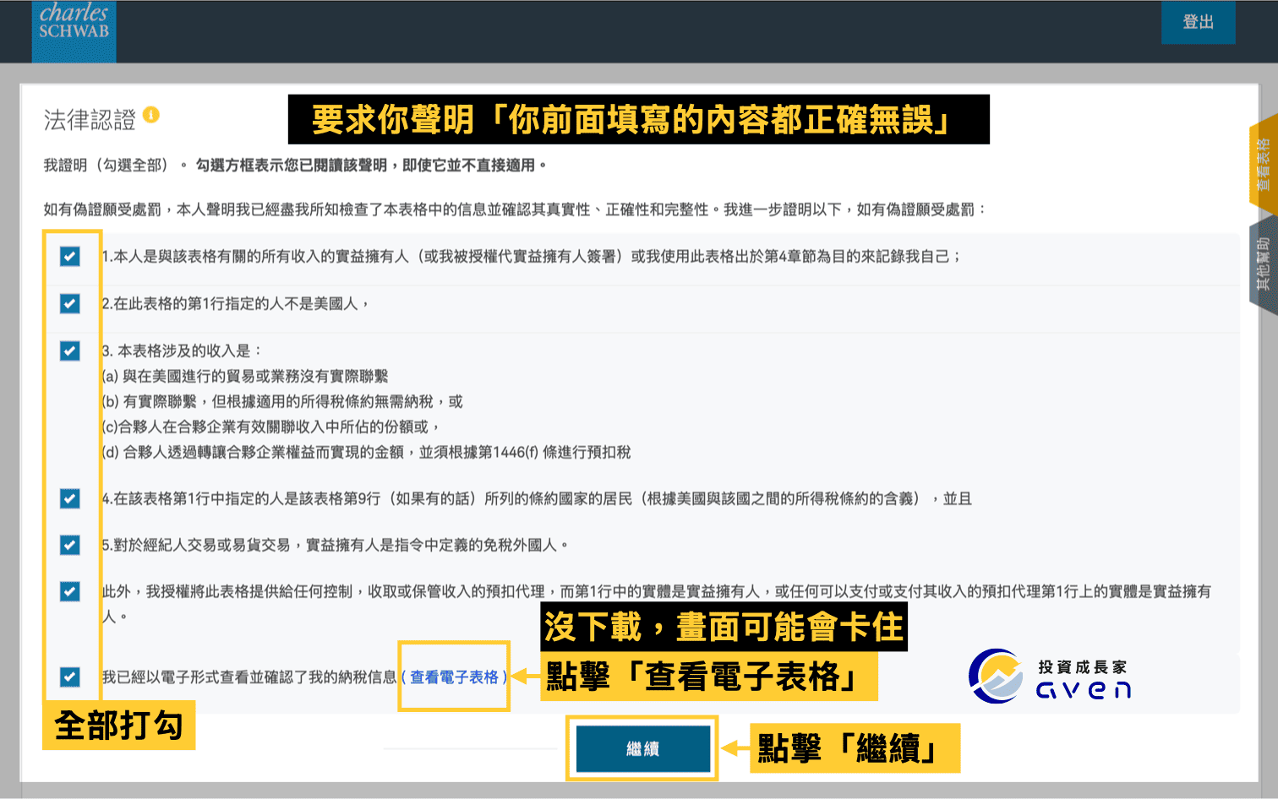Open the 查看電子表格 link

[x=454, y=677]
